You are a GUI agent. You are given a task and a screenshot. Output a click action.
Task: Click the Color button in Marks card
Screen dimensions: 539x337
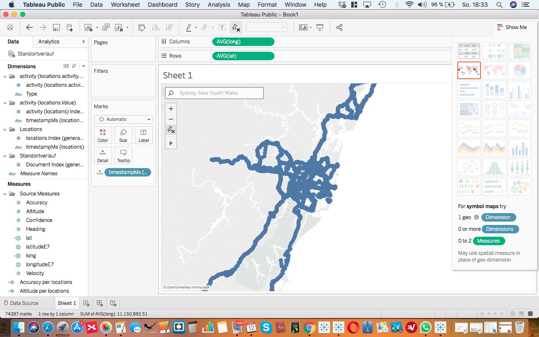pos(103,135)
